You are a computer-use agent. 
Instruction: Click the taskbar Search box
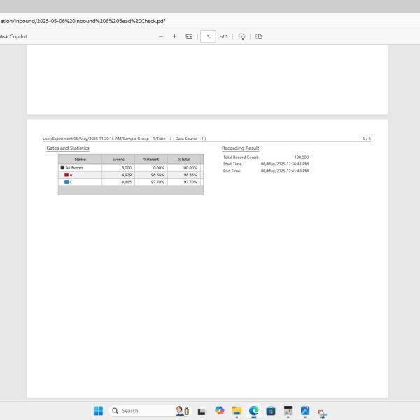(140, 411)
